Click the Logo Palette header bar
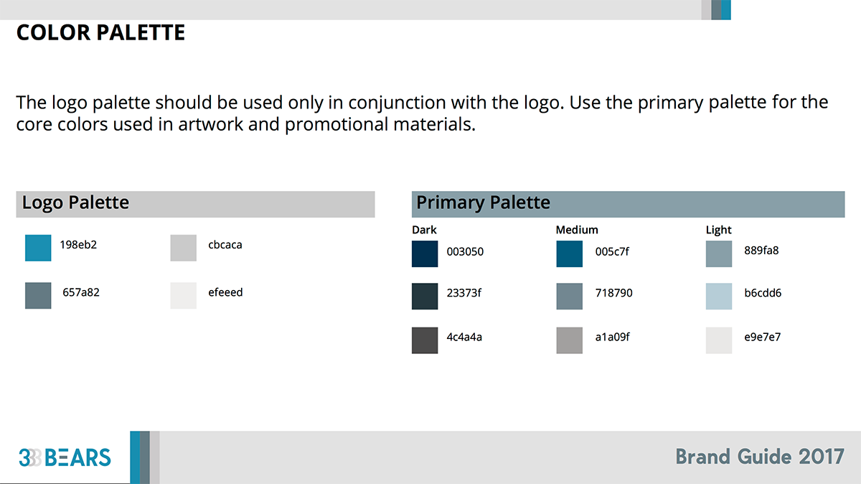This screenshot has height=484, width=861. click(x=195, y=204)
